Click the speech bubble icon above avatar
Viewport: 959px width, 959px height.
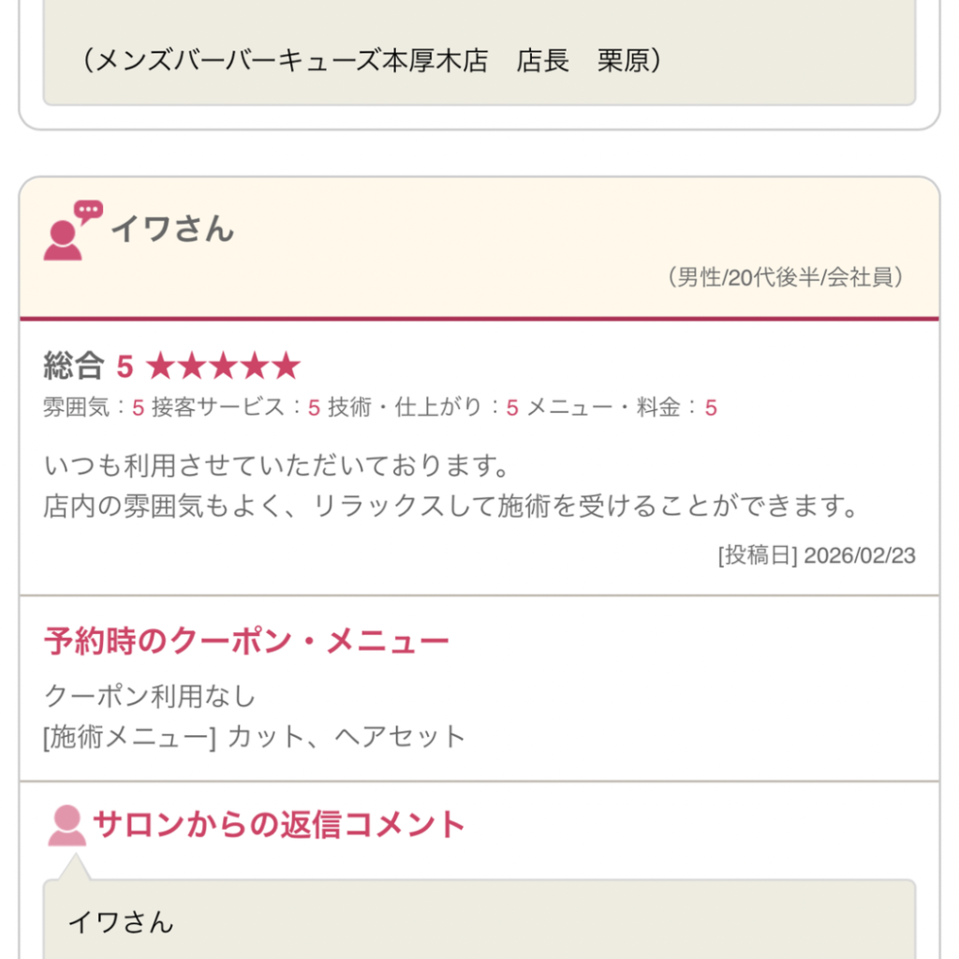pyautogui.click(x=88, y=211)
